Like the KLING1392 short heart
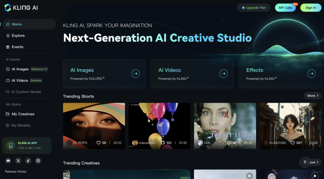The image size is (324, 179). coord(292,143)
